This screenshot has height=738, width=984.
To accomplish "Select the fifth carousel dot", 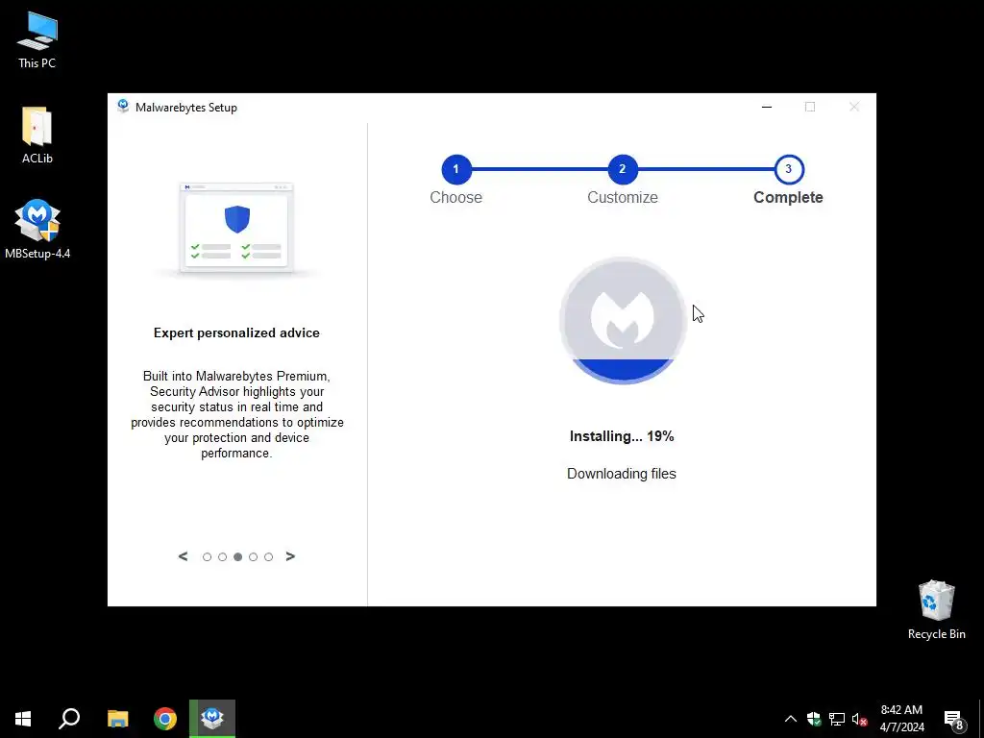I will (x=269, y=556).
